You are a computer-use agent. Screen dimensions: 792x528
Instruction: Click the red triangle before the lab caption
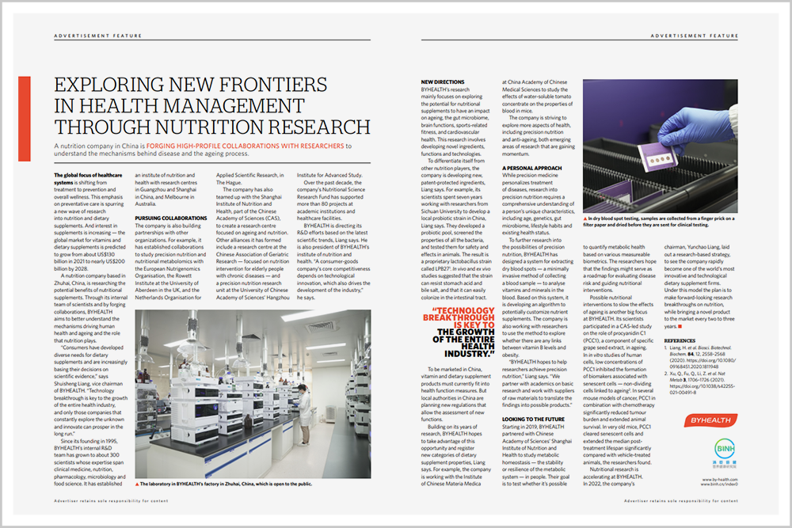pyautogui.click(x=137, y=484)
